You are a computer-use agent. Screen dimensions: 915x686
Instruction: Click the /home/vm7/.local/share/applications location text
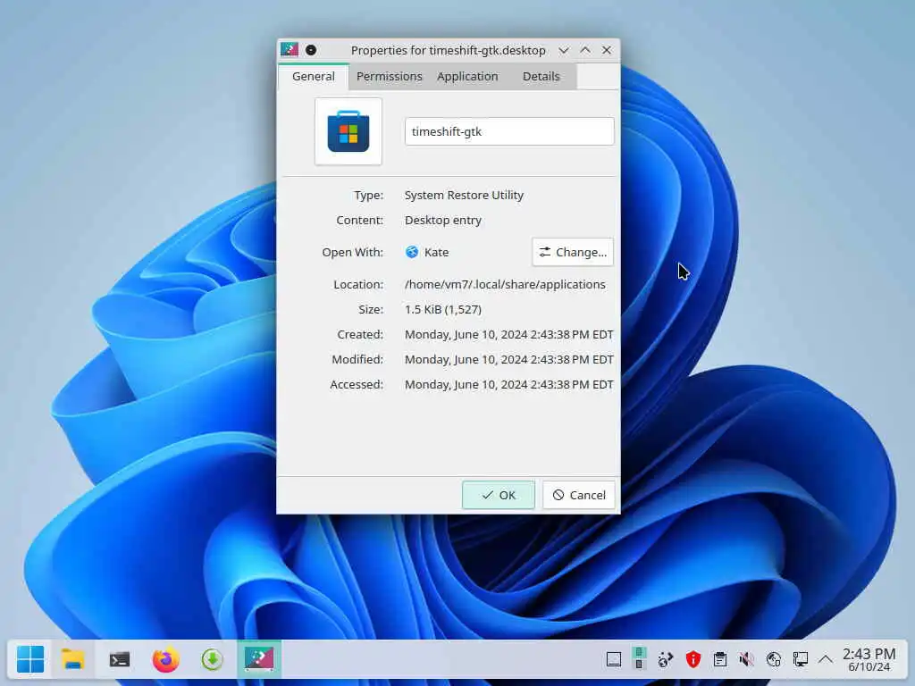(x=505, y=284)
